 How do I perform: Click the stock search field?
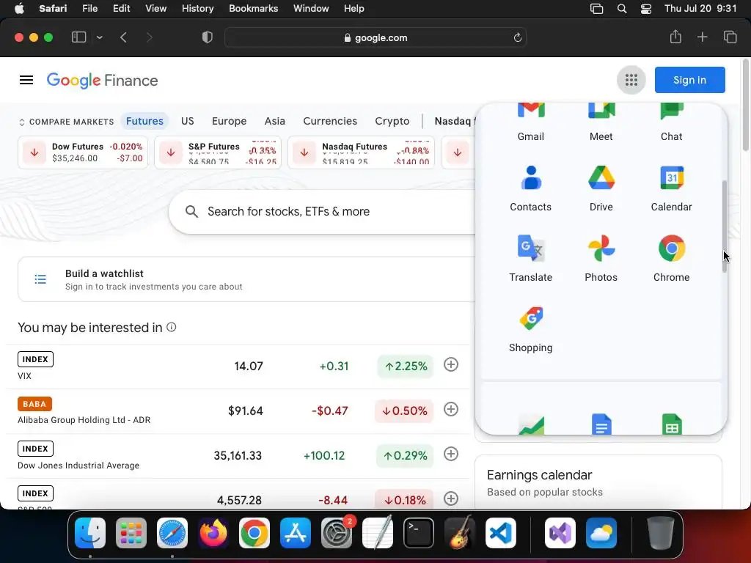click(322, 212)
